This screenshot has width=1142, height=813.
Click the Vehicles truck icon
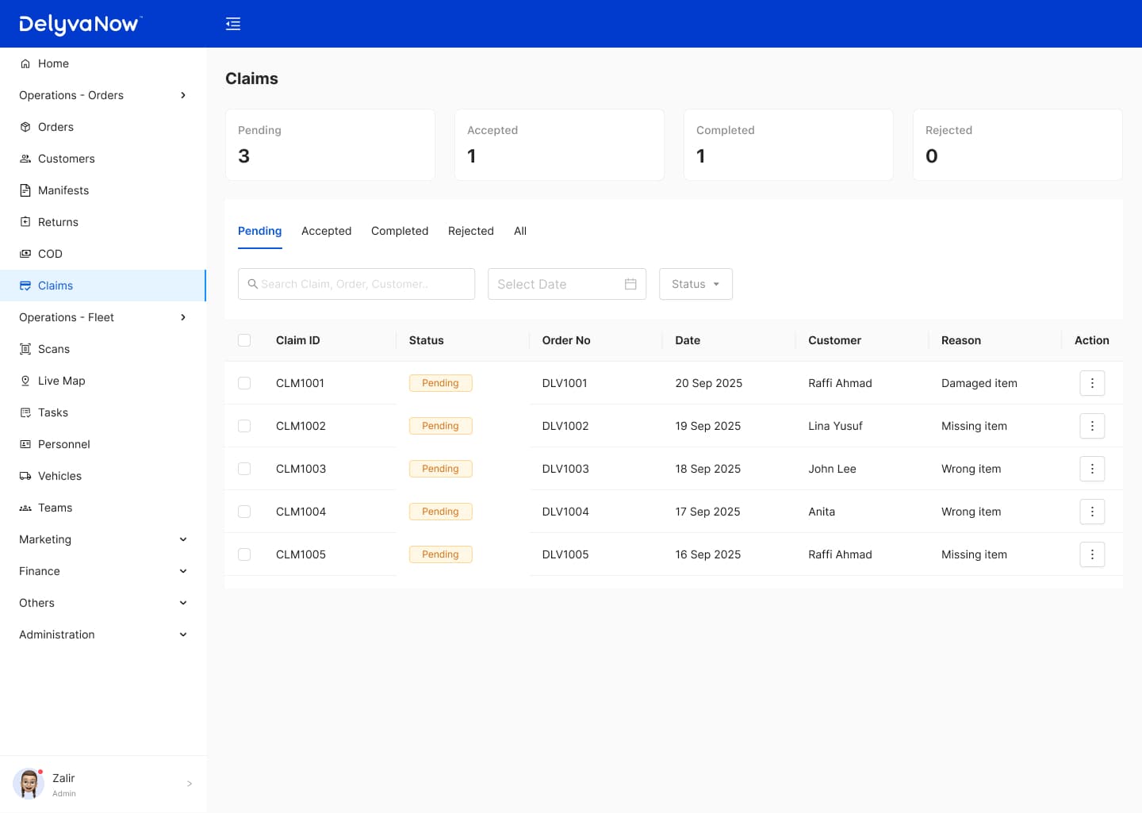pyautogui.click(x=25, y=476)
